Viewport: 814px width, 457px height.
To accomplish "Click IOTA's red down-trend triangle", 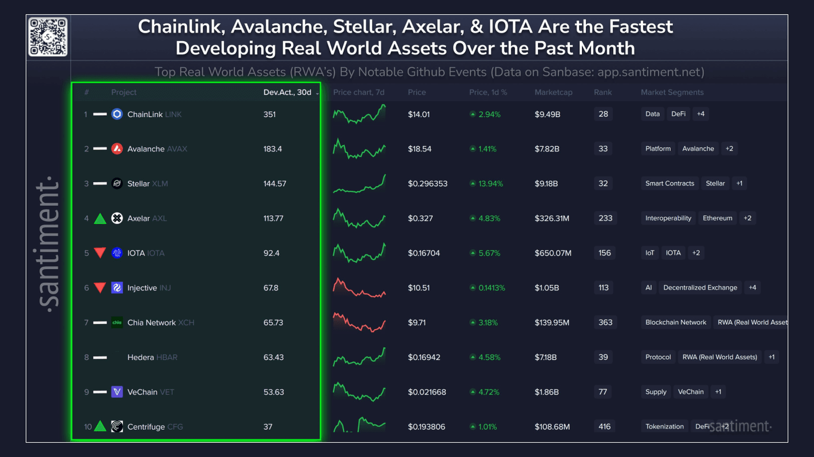I will [x=100, y=253].
